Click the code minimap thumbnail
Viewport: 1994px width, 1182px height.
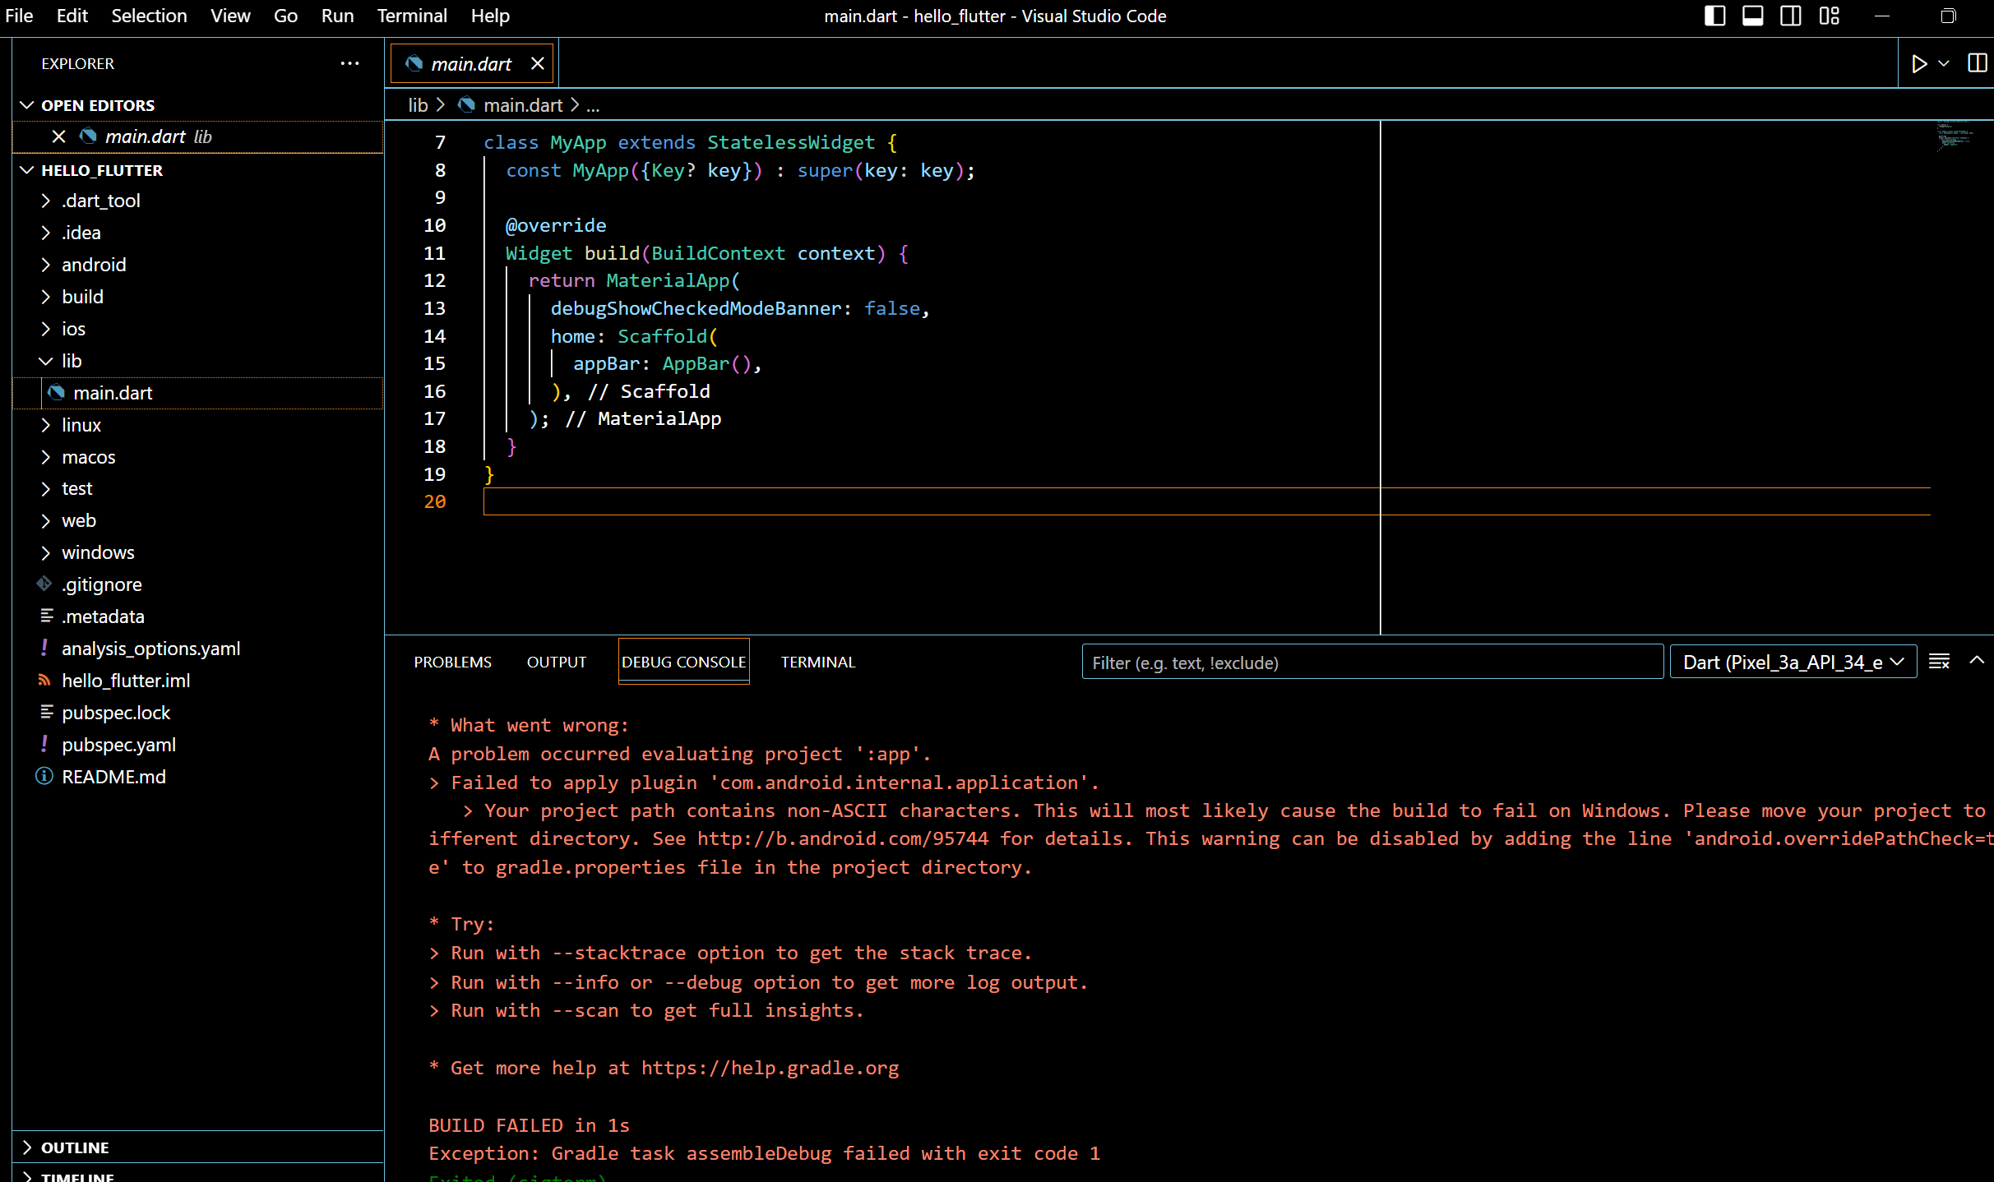coord(1954,136)
